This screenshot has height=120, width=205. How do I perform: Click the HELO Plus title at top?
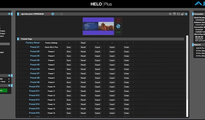[x=101, y=4]
